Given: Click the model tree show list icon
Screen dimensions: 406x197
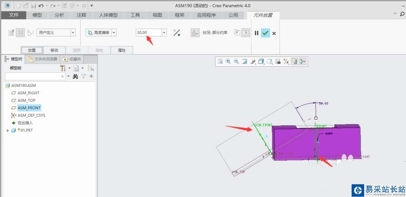Looking at the screenshot, I should point(76,68).
